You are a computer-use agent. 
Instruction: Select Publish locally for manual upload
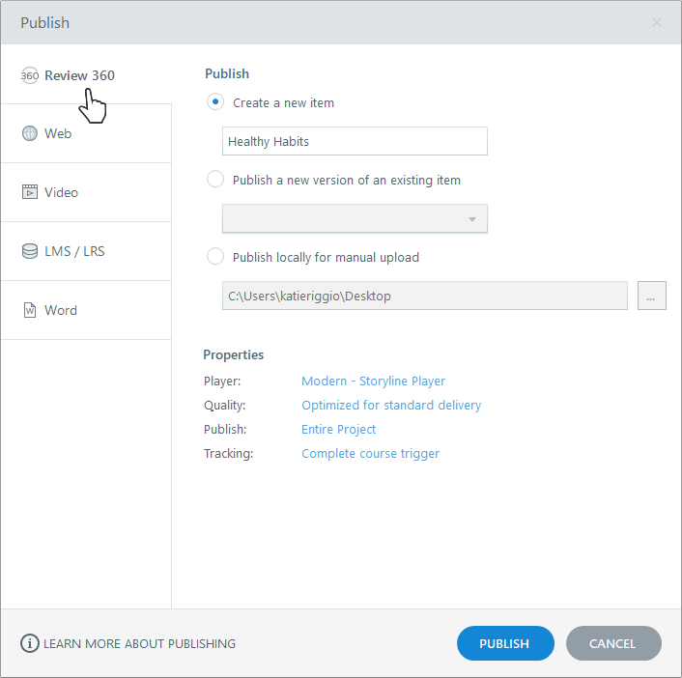pos(215,257)
